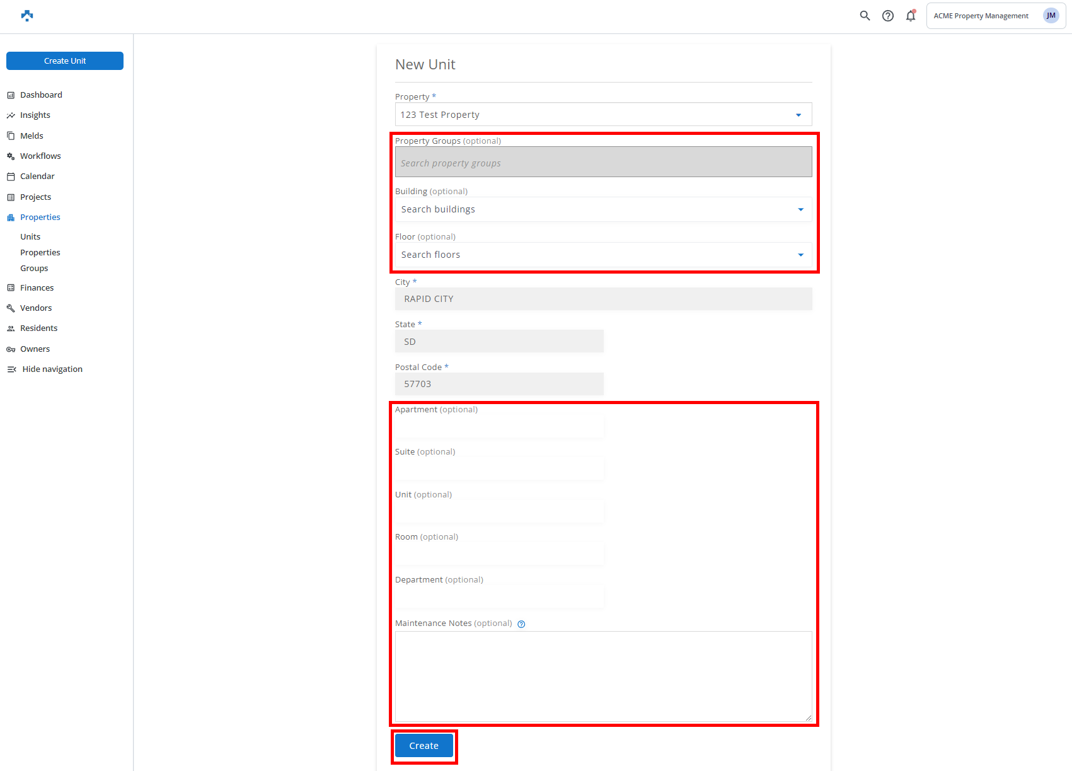Expand the Property dropdown arrow
Screen dimensions: 1072x771
[798, 115]
